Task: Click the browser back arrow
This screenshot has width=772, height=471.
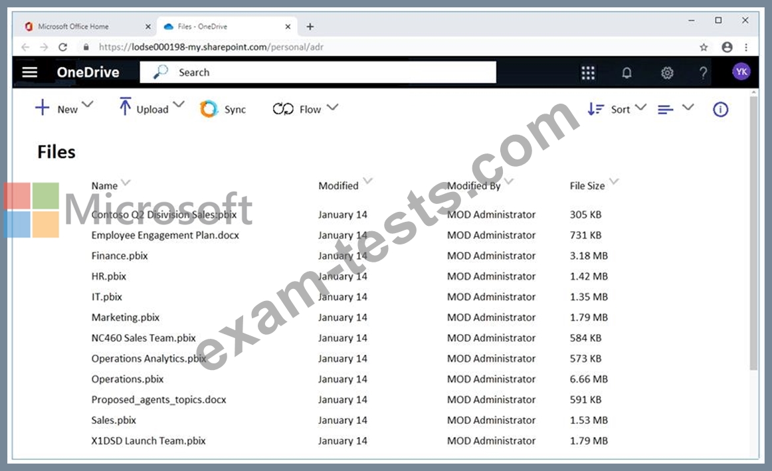Action: point(25,47)
